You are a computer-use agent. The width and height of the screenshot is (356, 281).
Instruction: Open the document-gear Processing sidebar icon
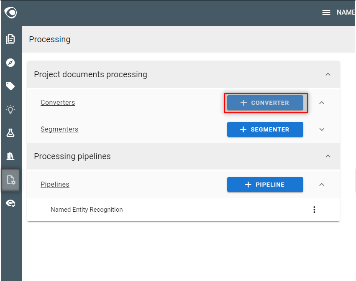(x=10, y=180)
